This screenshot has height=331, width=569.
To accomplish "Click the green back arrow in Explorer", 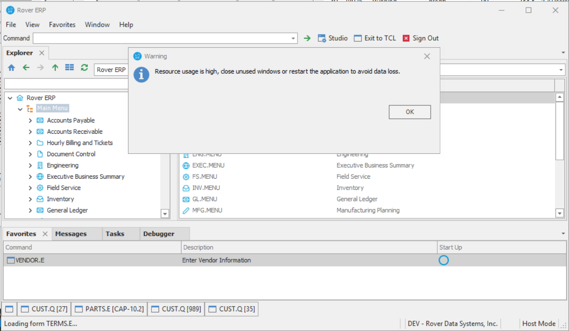I will click(26, 68).
